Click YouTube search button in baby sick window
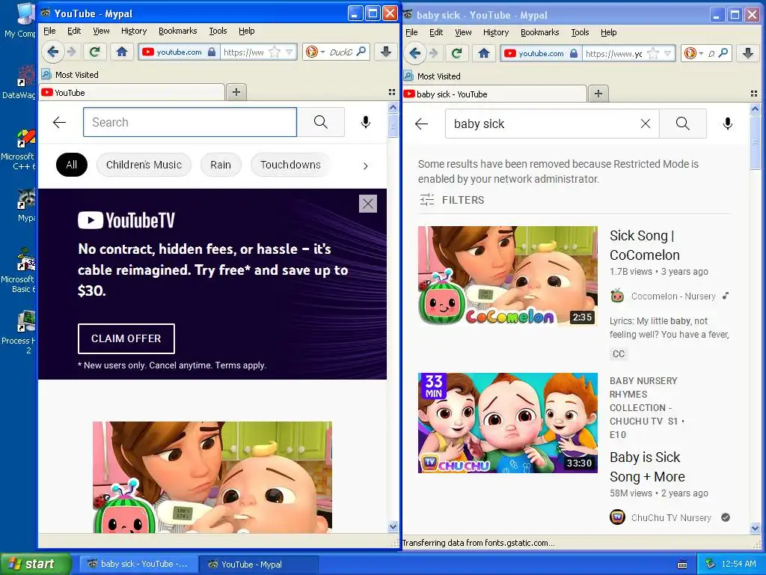The height and width of the screenshot is (575, 766). point(682,124)
